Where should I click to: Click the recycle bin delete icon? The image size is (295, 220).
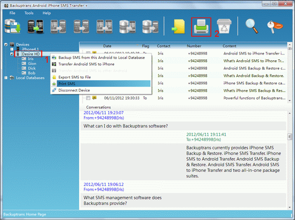(x=224, y=27)
